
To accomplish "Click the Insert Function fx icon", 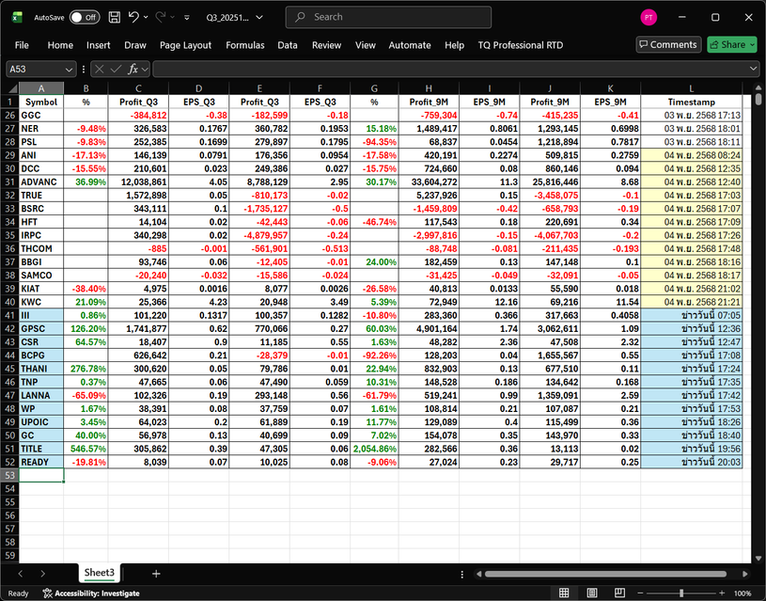I will (x=133, y=69).
